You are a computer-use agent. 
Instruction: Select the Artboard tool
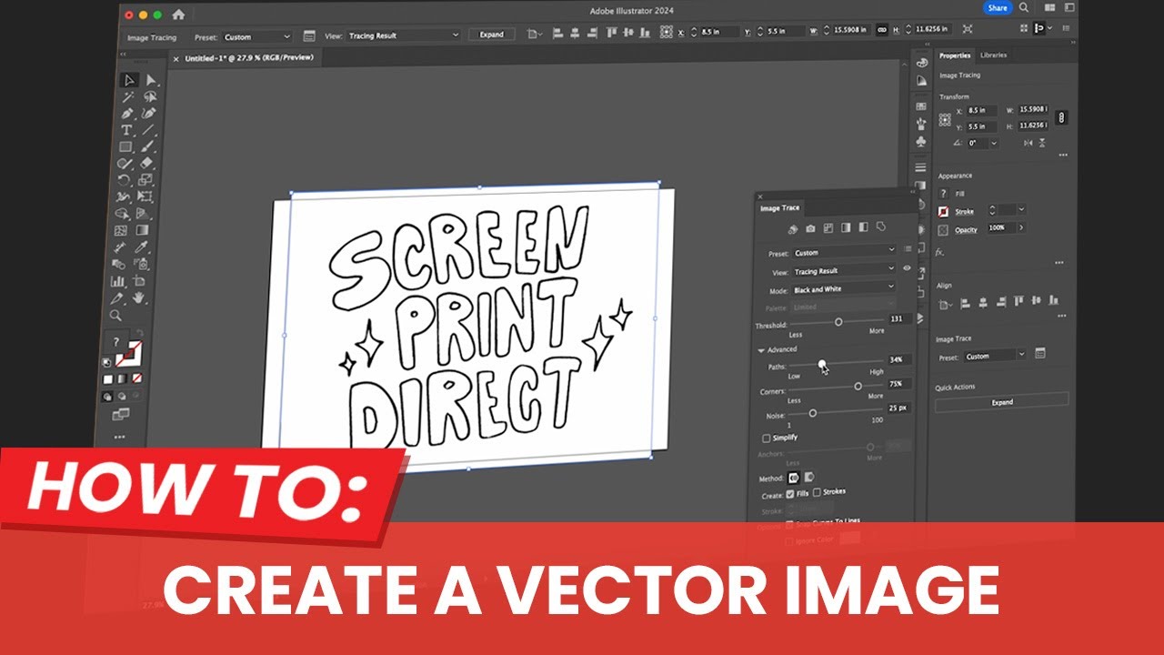click(x=140, y=282)
